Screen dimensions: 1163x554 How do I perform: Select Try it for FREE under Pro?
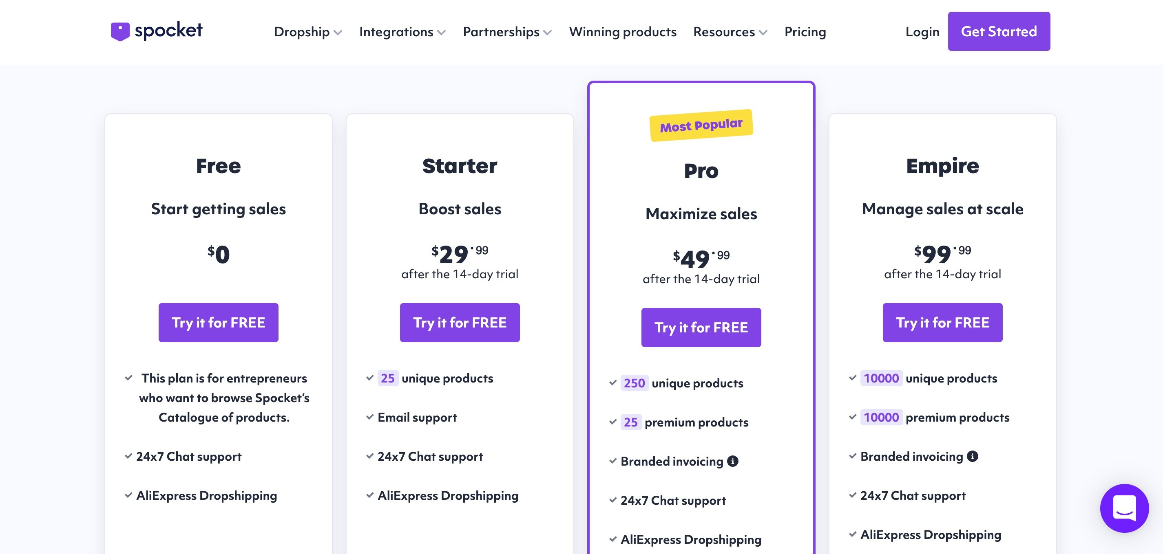701,328
